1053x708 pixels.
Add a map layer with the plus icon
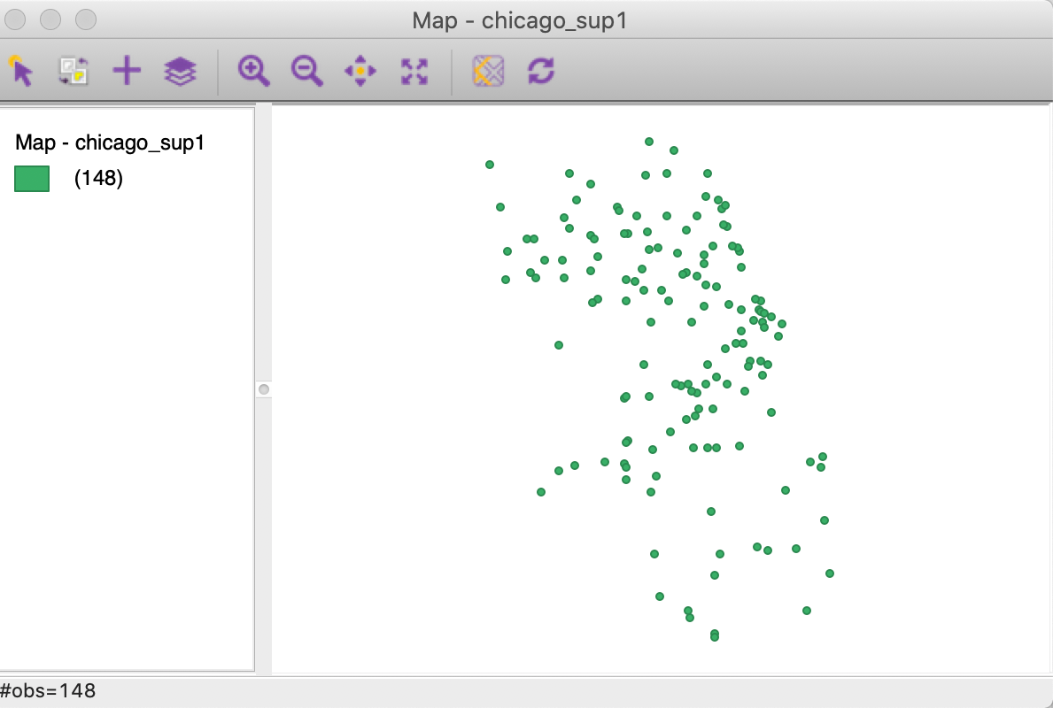coord(127,71)
